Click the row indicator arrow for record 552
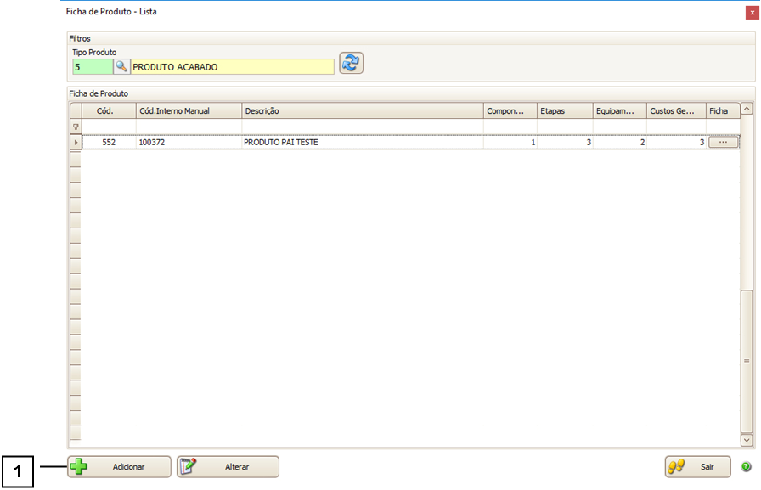 pos(76,143)
